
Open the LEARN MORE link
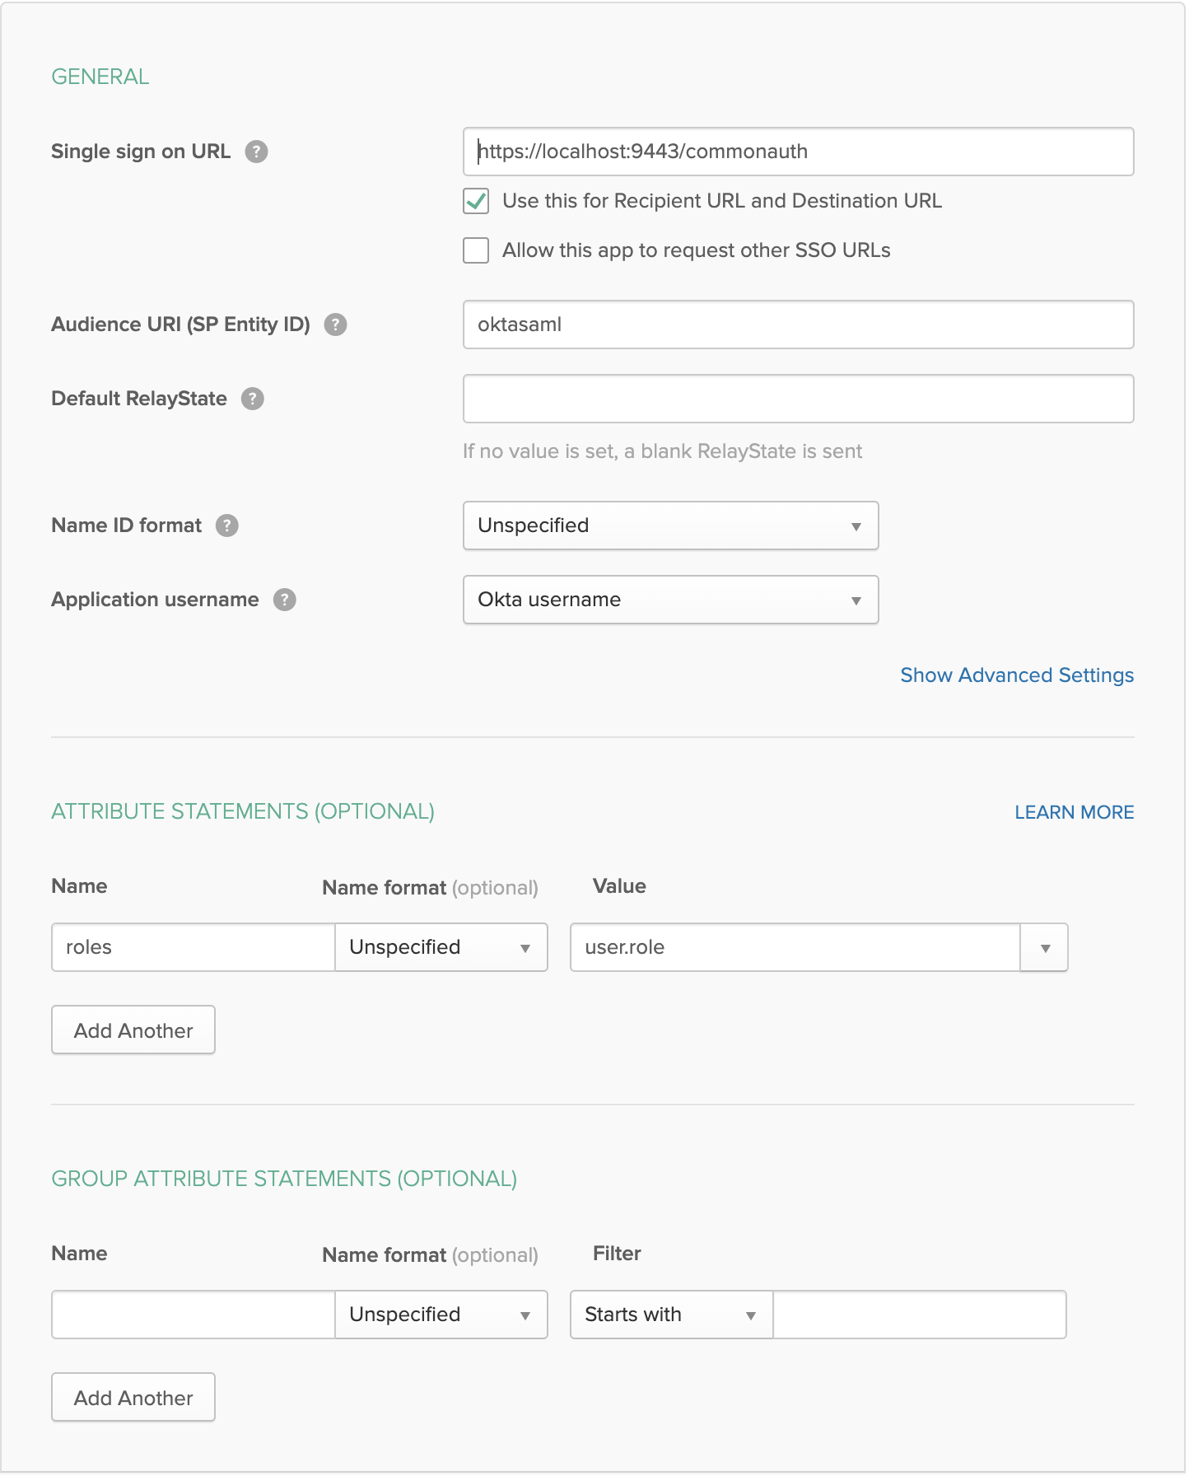(x=1074, y=812)
